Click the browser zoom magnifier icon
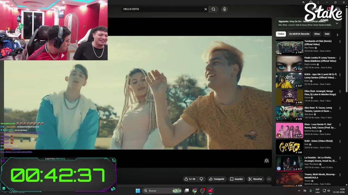348x195 pixels. (x=303, y=2)
